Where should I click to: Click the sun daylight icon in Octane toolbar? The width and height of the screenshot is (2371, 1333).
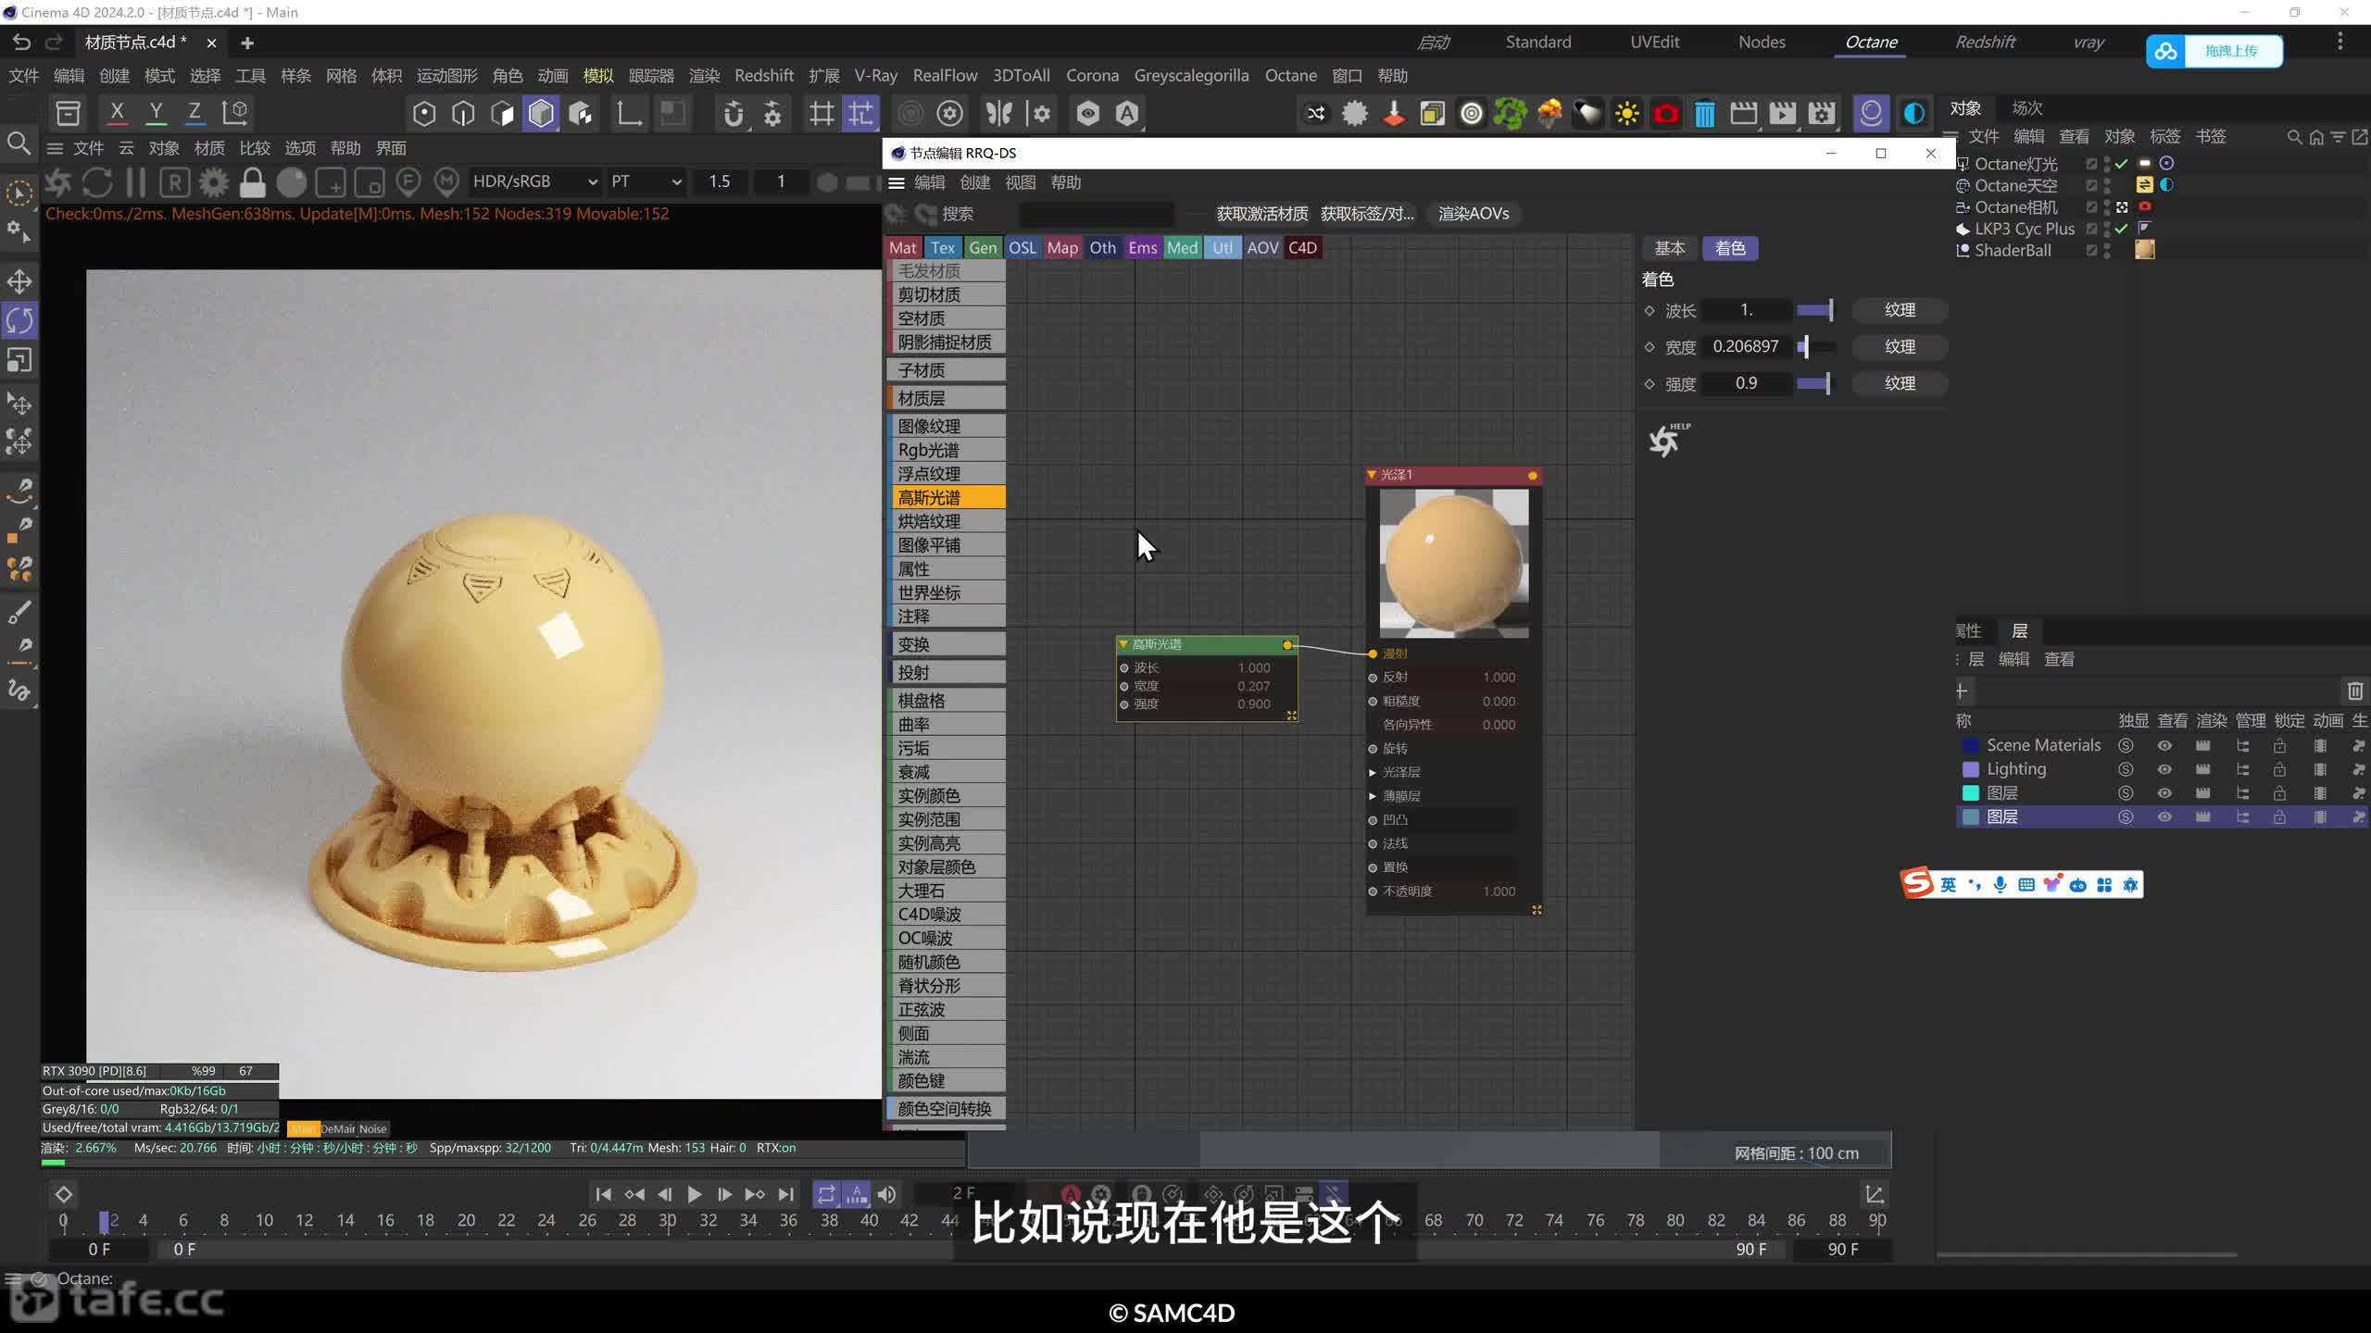pos(1626,114)
